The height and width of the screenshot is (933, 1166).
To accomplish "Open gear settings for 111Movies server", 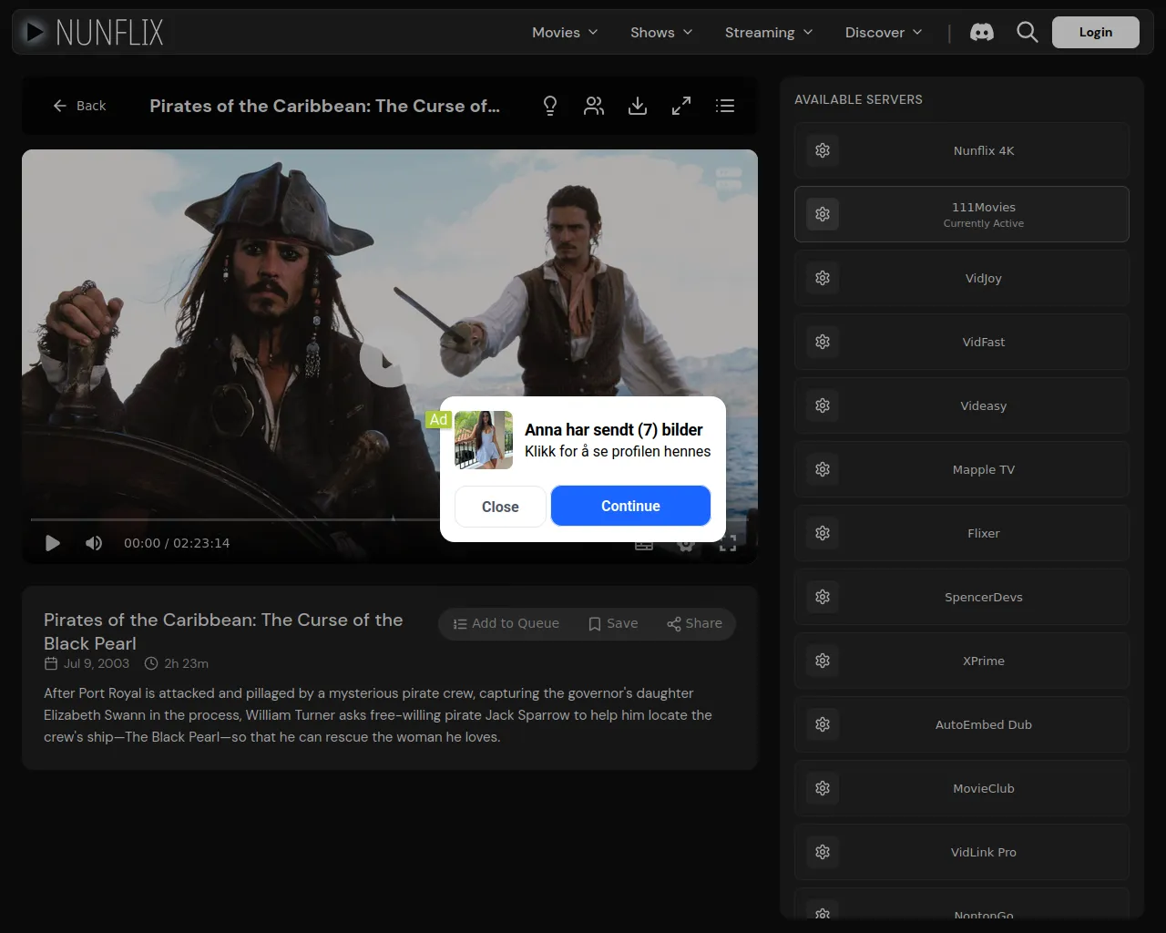I will click(823, 214).
